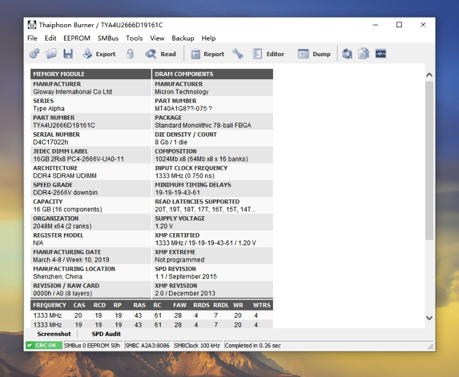Click the gear settings icon in toolbar
This screenshot has width=459, height=377.
pyautogui.click(x=34, y=54)
